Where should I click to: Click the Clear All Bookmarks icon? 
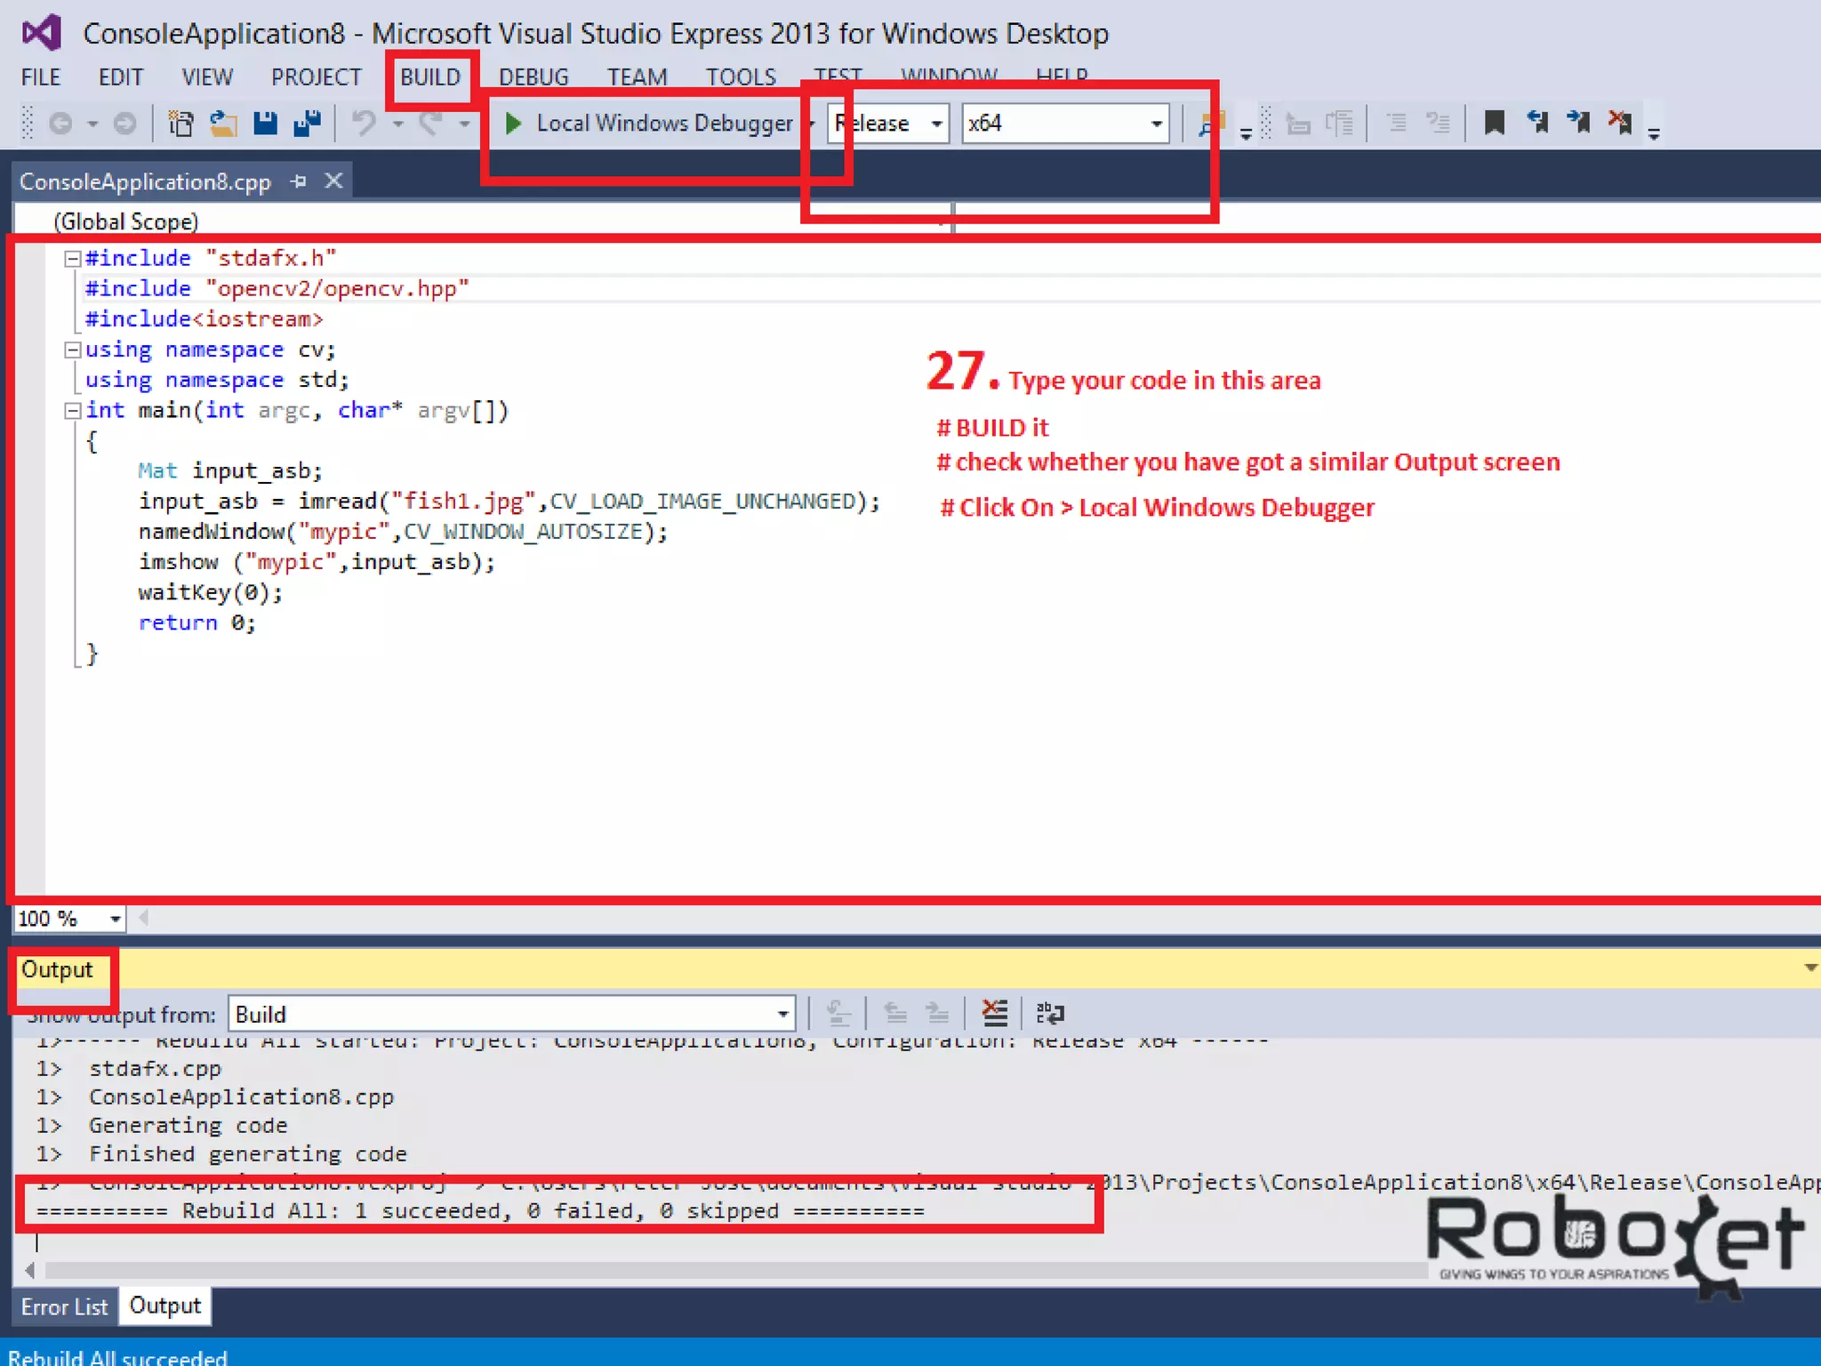1620,123
